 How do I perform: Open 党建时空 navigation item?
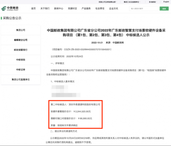tap(72, 8)
